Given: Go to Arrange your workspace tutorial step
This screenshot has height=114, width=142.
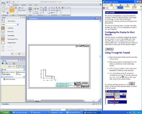Looking at the screenshot, I should tap(134, 6).
